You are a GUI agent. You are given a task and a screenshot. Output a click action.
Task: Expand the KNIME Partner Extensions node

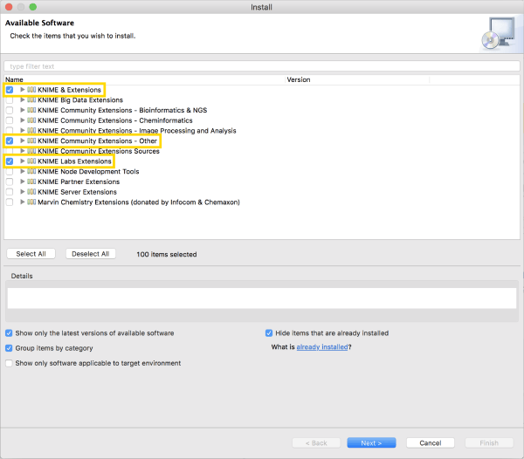click(x=23, y=182)
